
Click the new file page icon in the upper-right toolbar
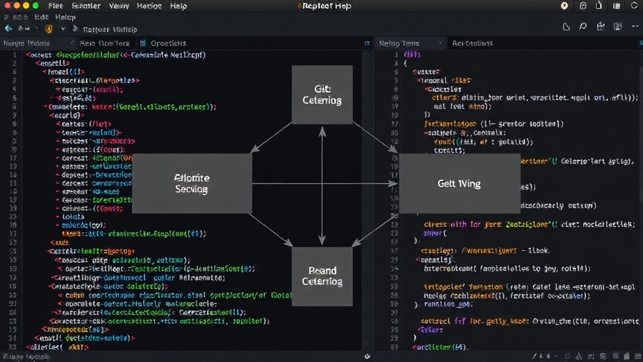point(566,26)
